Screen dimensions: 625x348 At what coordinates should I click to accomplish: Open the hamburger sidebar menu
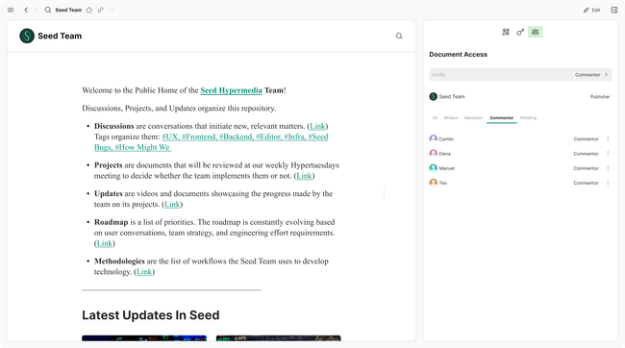tap(11, 10)
